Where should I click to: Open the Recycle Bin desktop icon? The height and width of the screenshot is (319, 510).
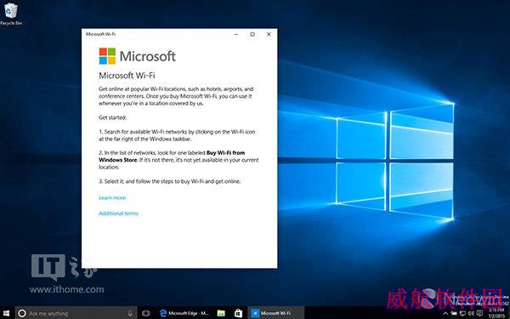11,14
